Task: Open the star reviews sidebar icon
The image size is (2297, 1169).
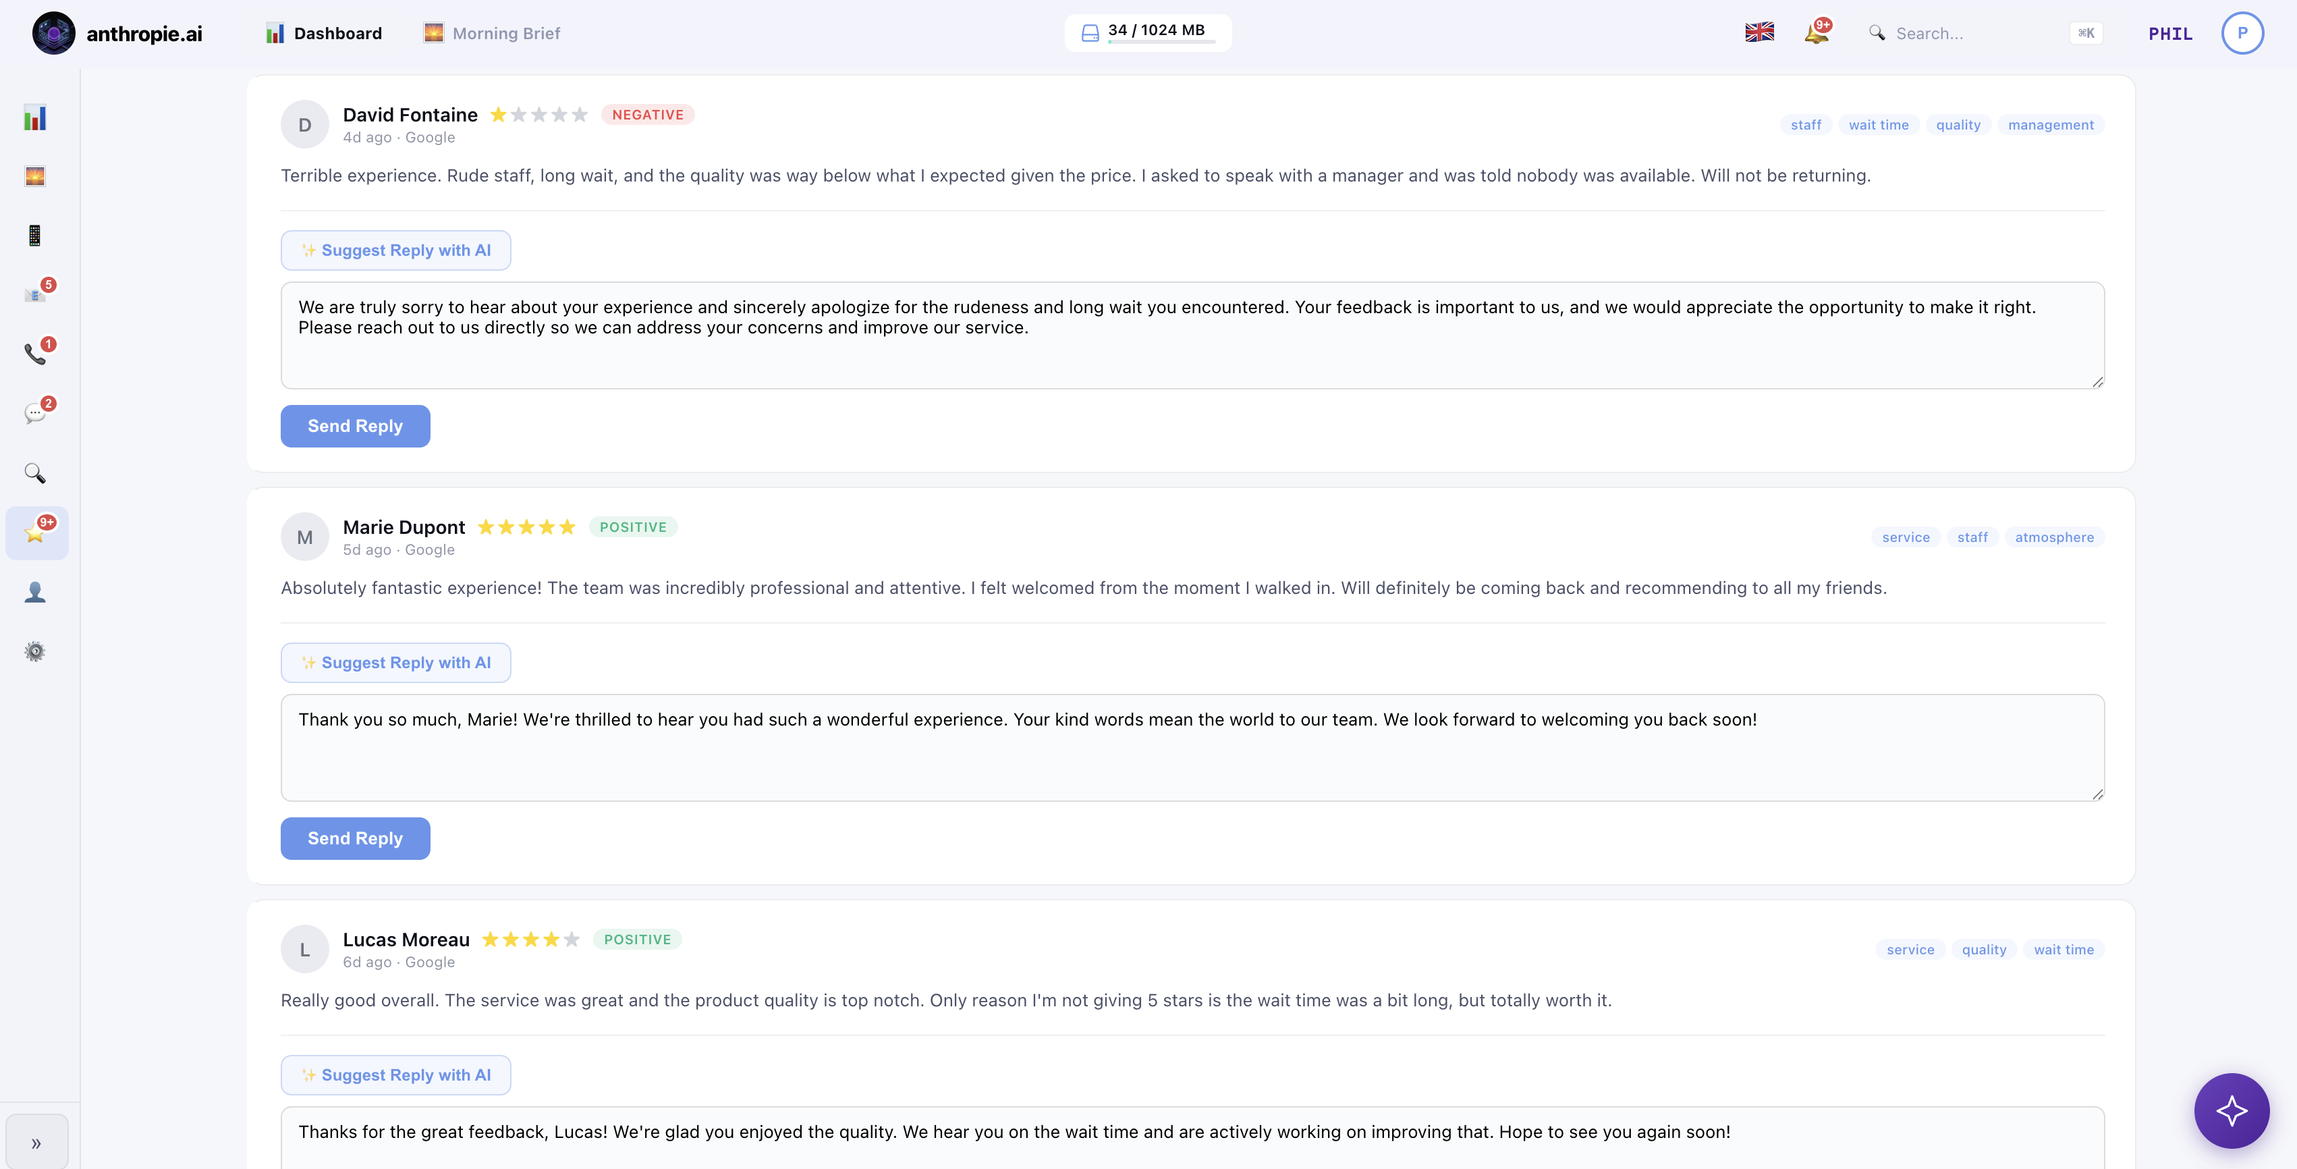Action: (x=36, y=533)
